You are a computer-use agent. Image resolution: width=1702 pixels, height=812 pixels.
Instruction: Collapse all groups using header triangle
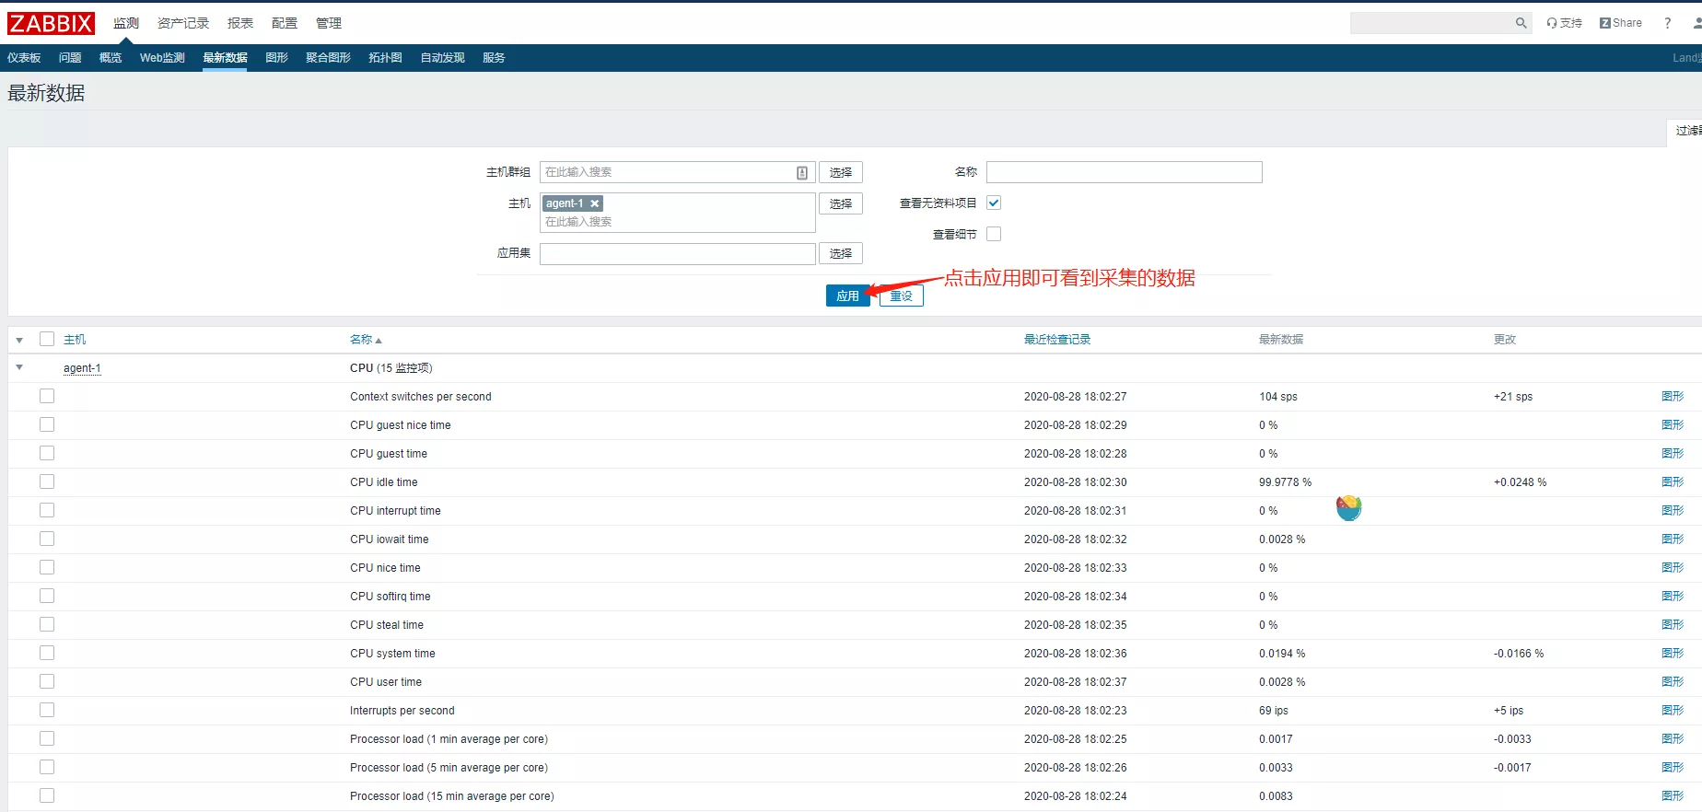19,340
